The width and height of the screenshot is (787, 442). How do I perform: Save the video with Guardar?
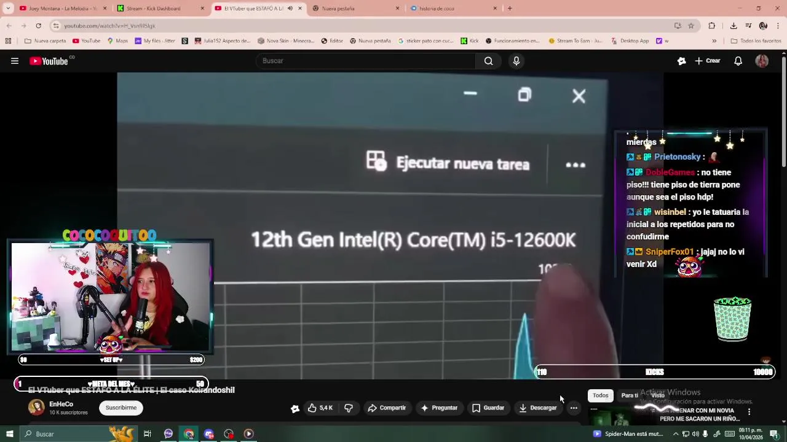pos(488,408)
